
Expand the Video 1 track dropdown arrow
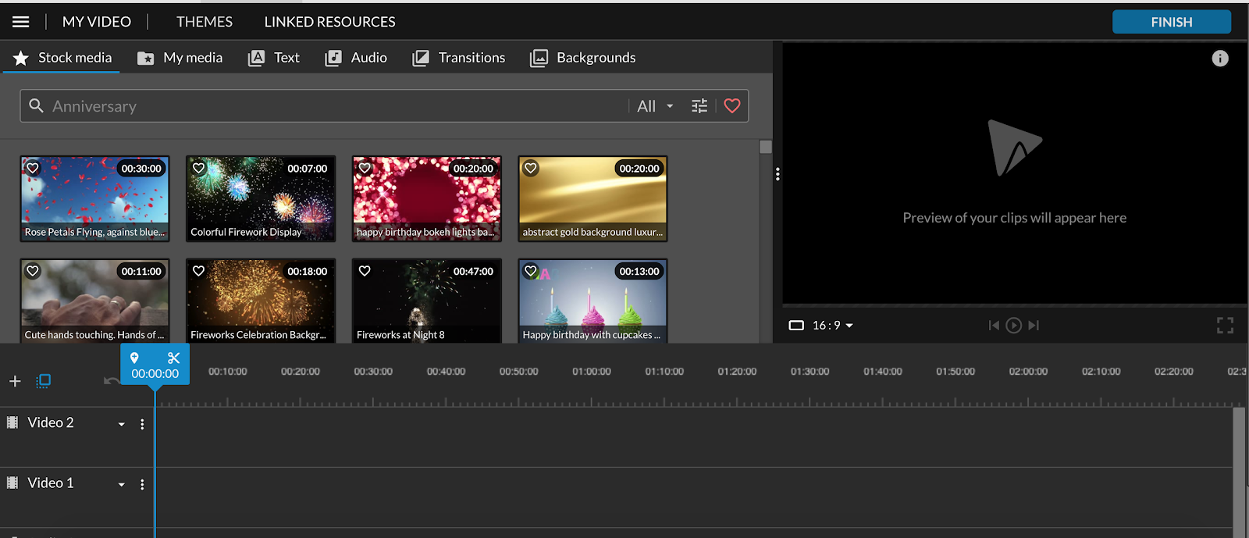tap(122, 485)
